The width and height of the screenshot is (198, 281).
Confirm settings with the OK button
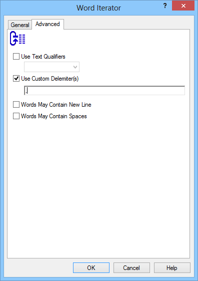[x=91, y=268]
